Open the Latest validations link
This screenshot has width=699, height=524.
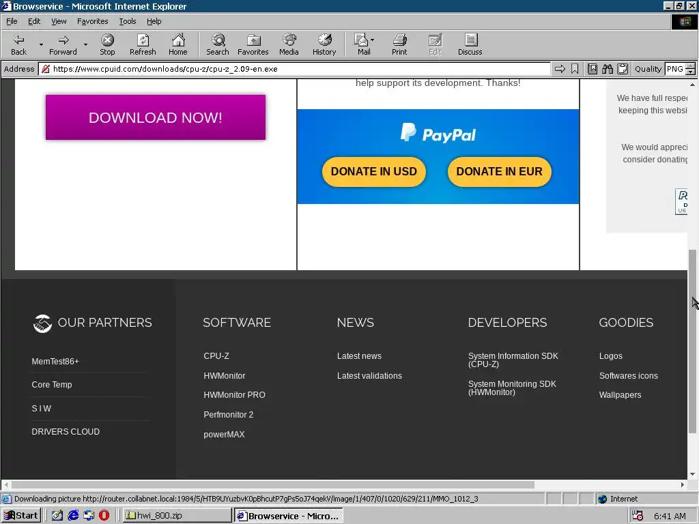point(369,376)
